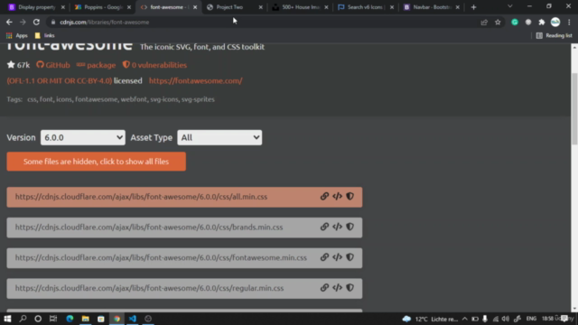This screenshot has height=325, width=578.
Task: Open the Reading list
Action: 554,35
